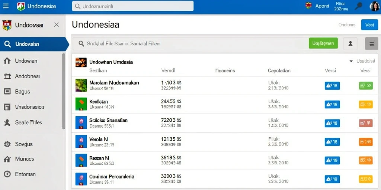The image size is (381, 190).
Task: Click the magnifier icon in top right header
Action: [358, 6]
